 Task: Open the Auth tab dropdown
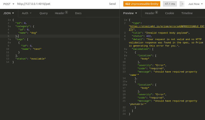click(x=27, y=13)
